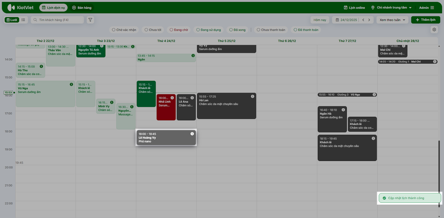The width and height of the screenshot is (444, 218).
Task: Click payment icon on Vũ Nga 15:15 appointment
Action: (x=71, y=84)
